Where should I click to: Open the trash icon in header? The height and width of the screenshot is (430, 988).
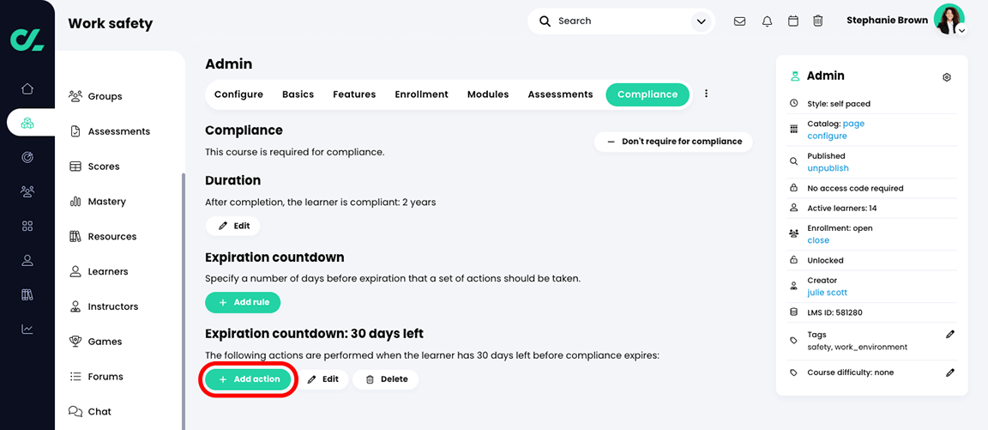point(818,21)
